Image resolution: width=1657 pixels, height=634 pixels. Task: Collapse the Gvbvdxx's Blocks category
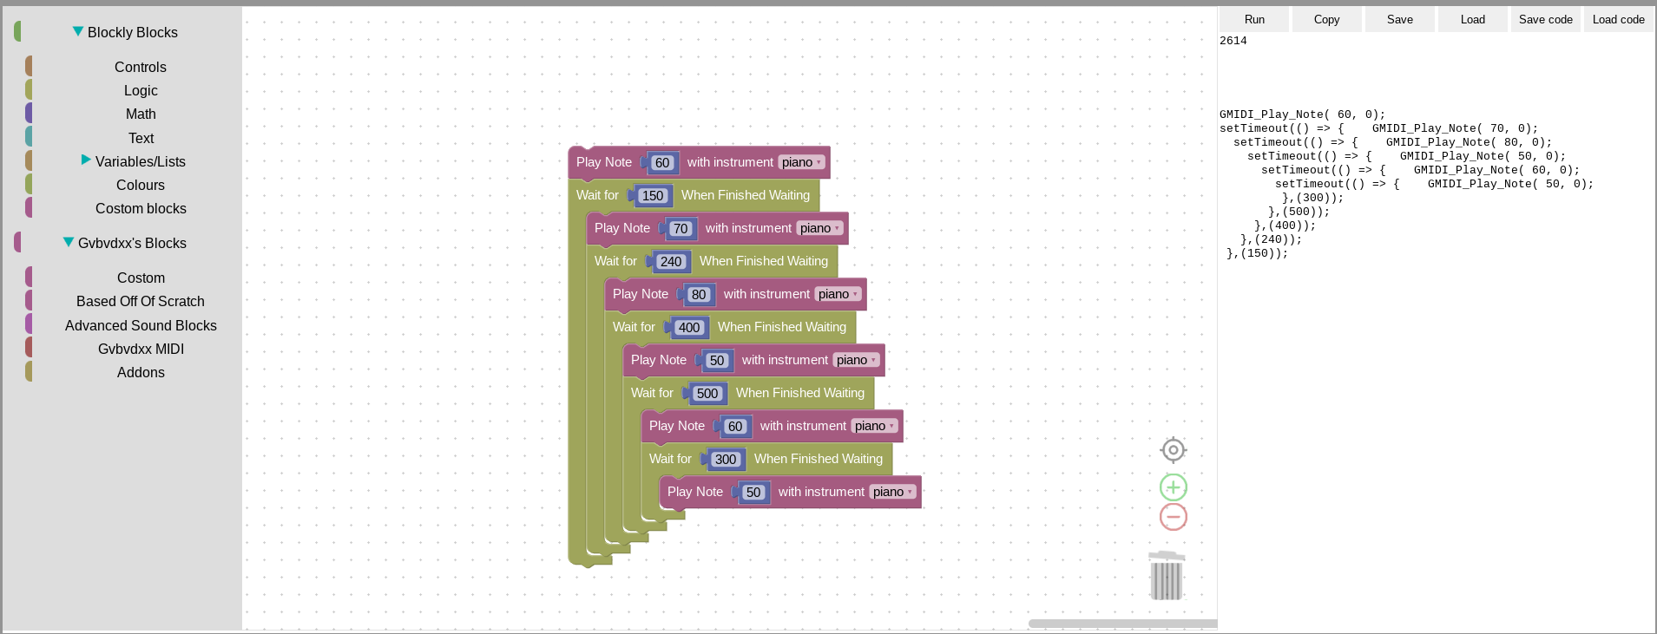69,243
